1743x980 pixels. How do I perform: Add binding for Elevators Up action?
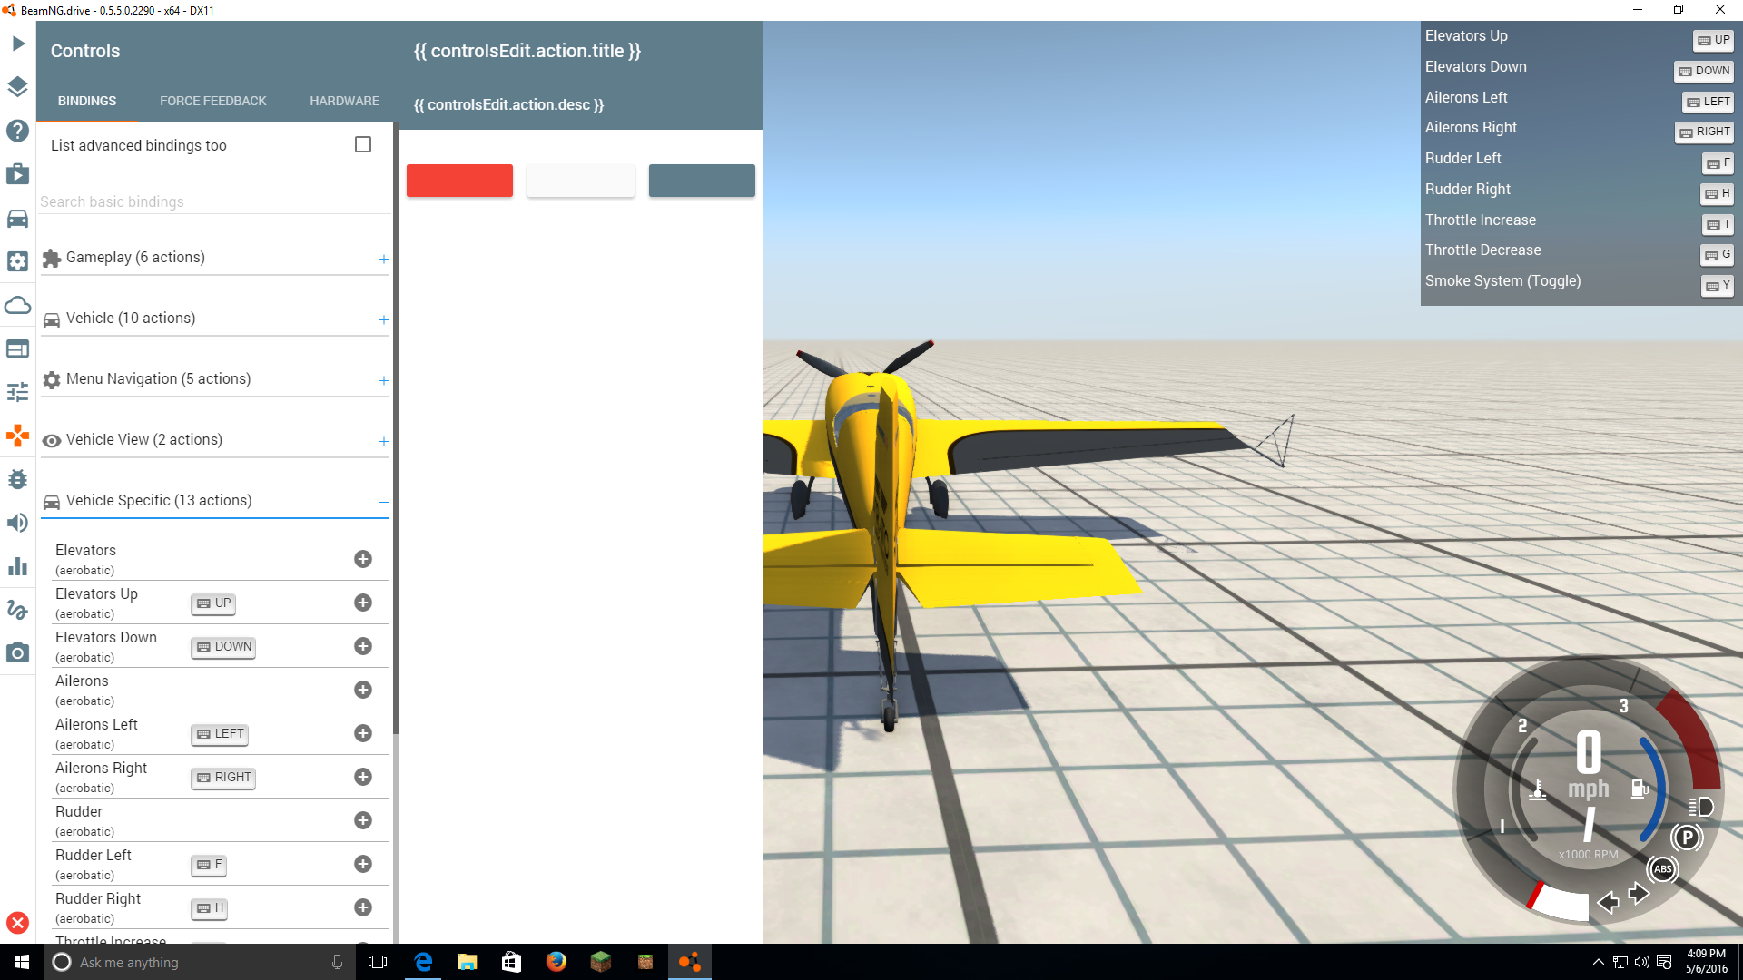pyautogui.click(x=363, y=603)
